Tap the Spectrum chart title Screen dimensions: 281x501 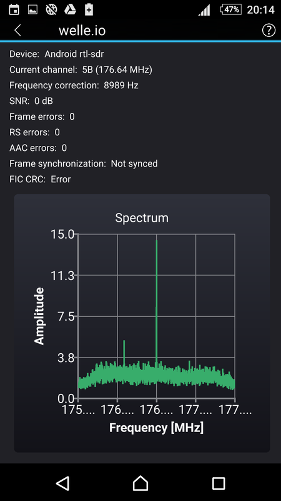[x=142, y=218]
